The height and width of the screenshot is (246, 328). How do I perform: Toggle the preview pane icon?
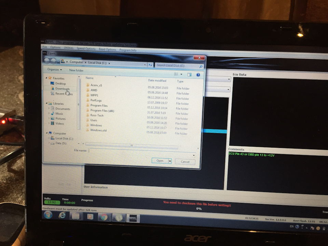190,75
